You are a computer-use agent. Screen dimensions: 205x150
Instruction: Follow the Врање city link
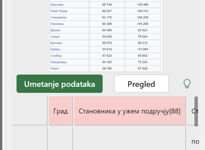coord(55,30)
